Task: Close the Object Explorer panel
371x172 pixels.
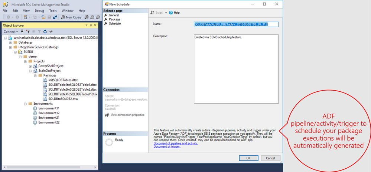Action: coord(95,25)
